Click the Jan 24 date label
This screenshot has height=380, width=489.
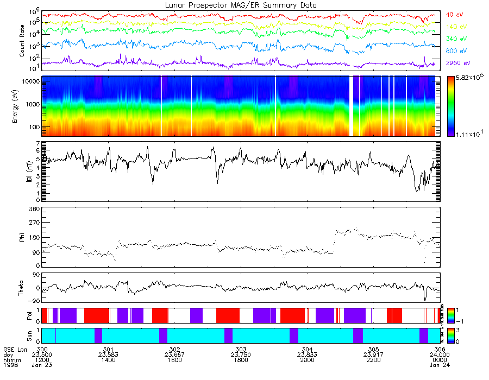click(x=440, y=365)
